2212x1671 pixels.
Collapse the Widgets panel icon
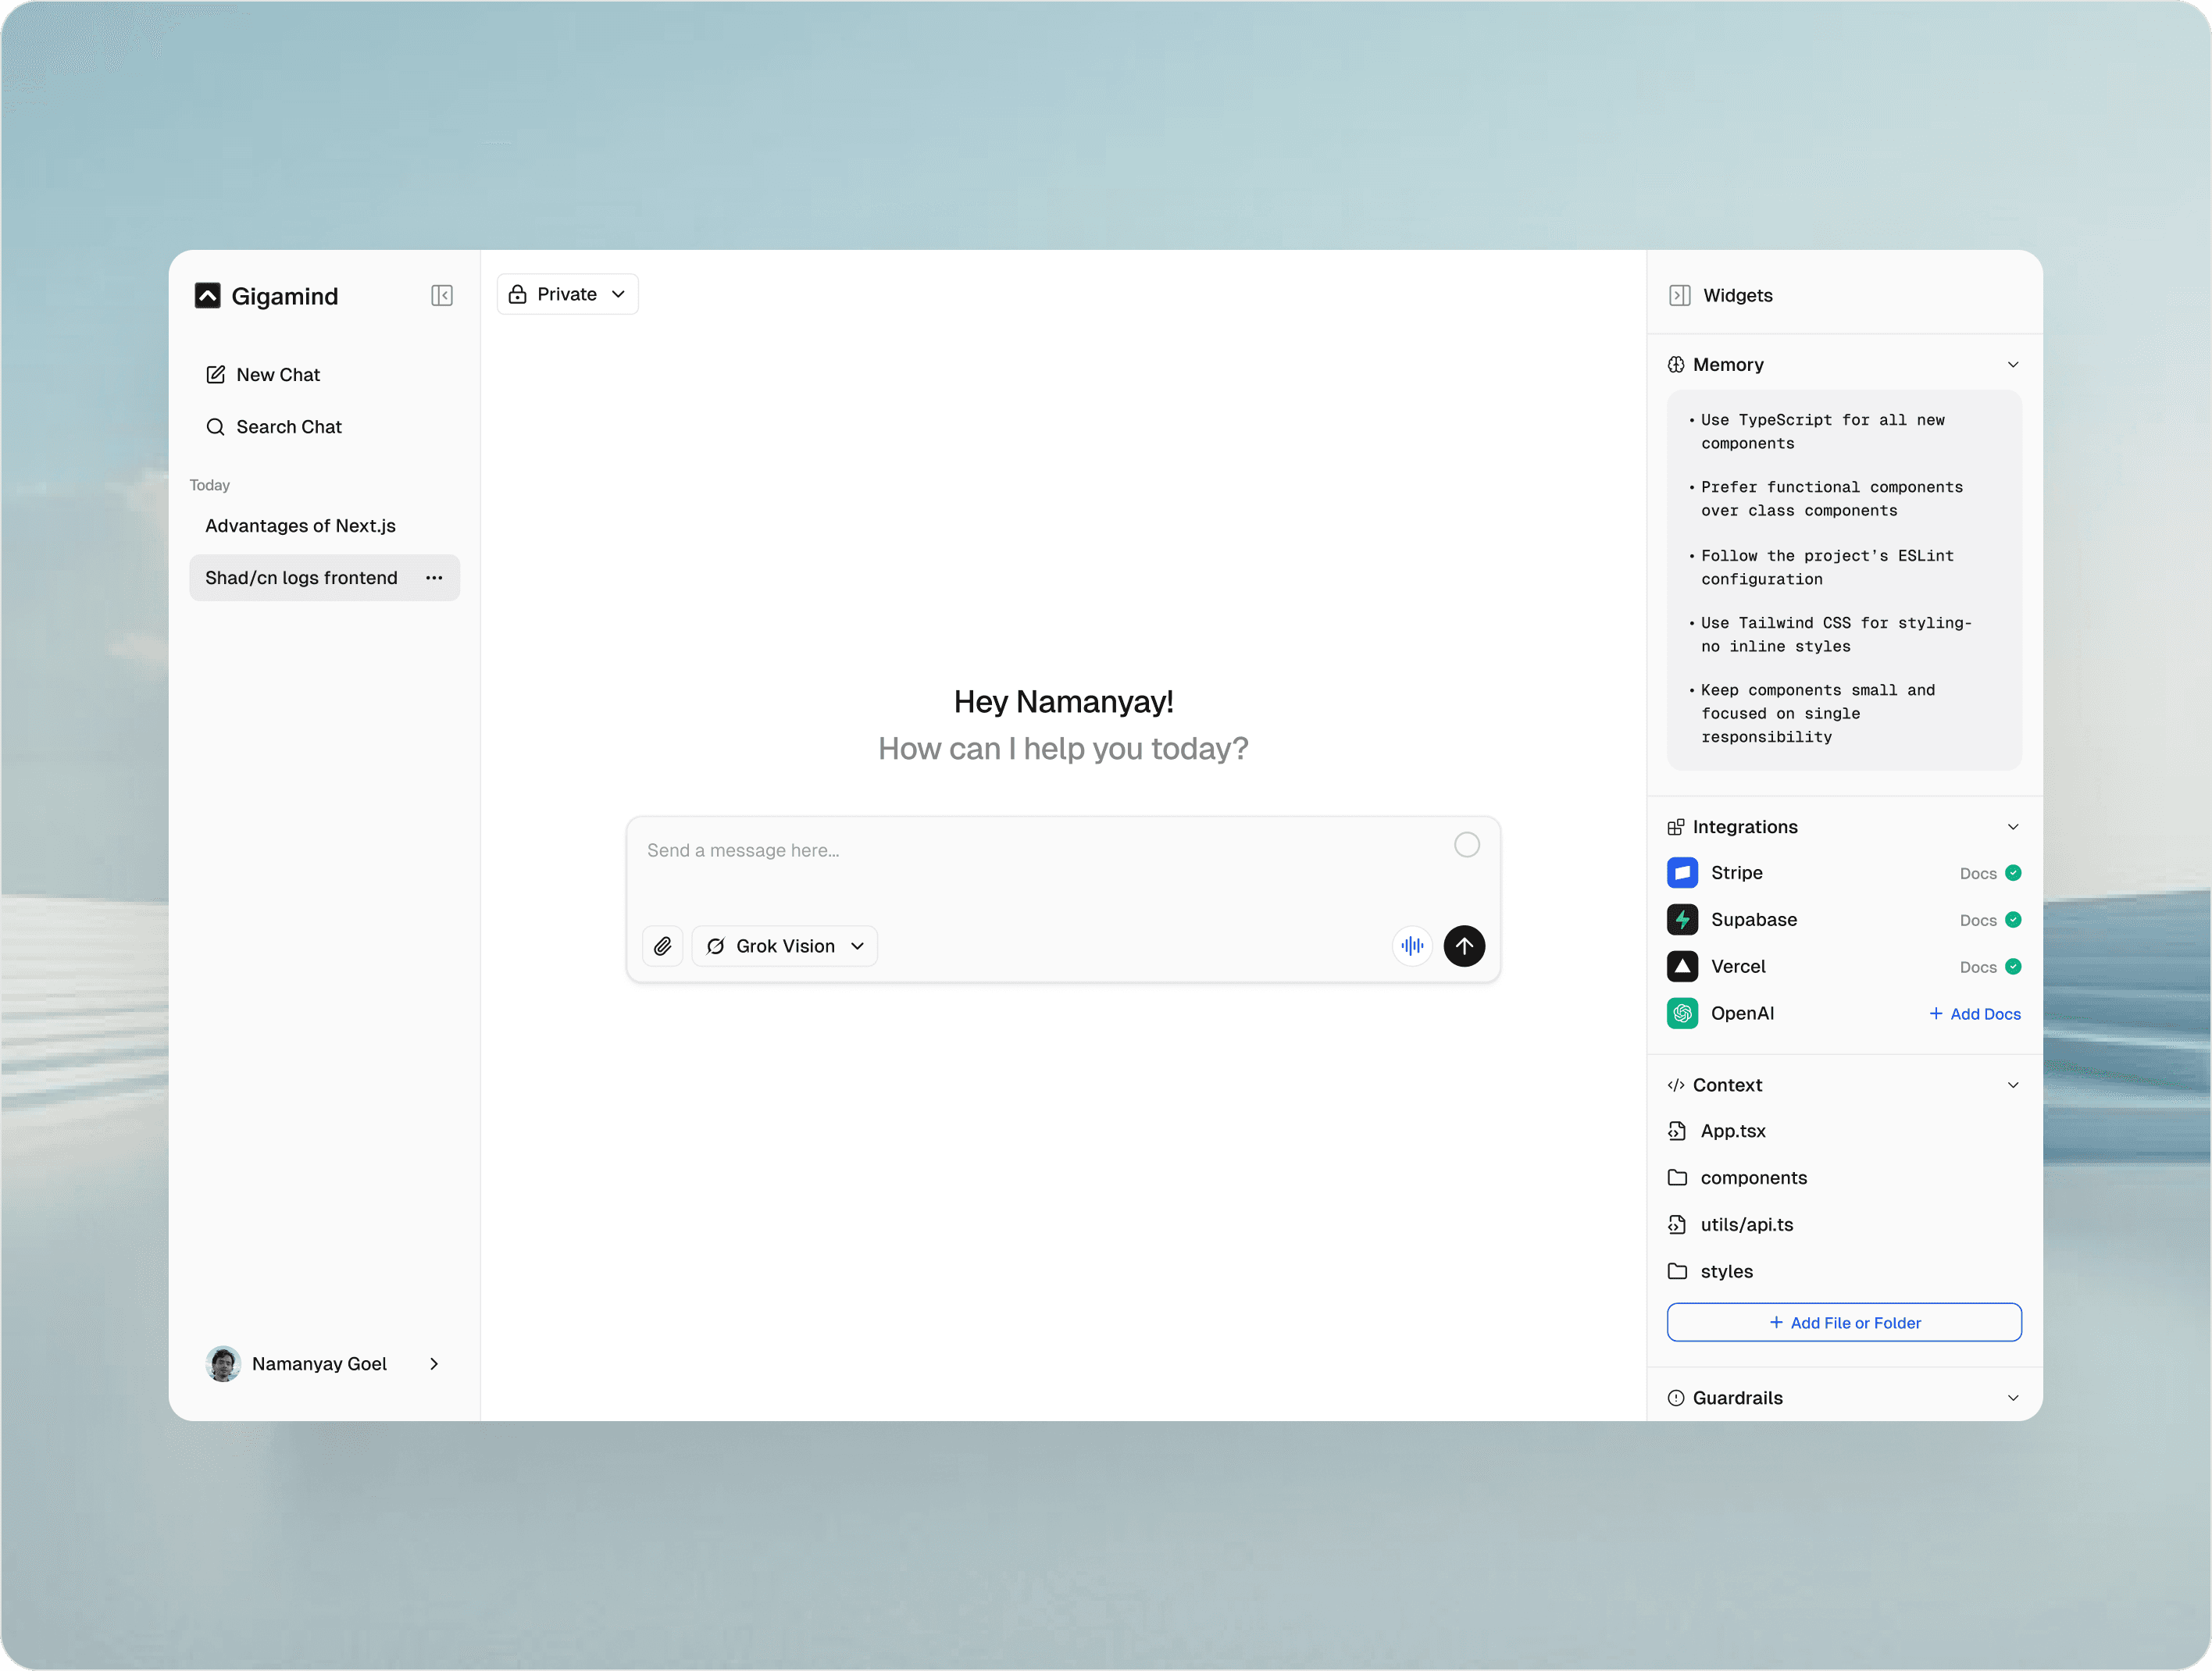point(1679,296)
